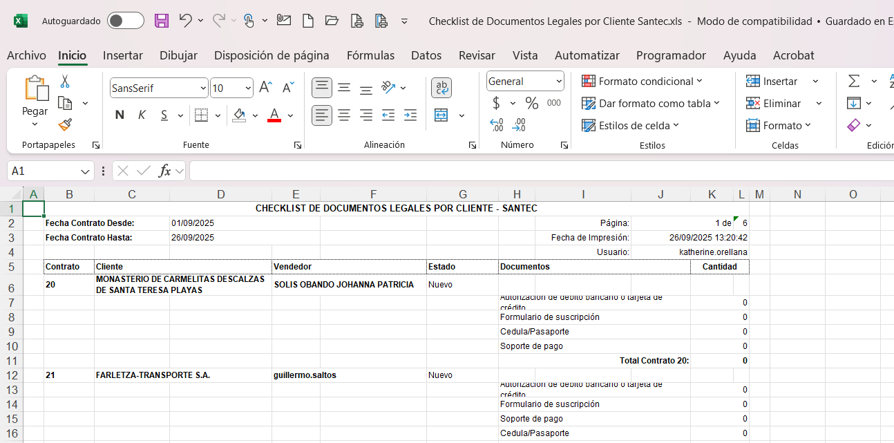Toggle italic formatting with K button

[x=142, y=115]
